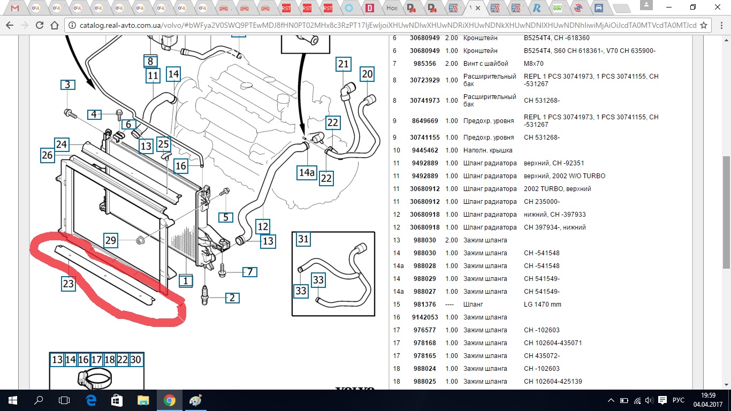Select callout number 29 on the diagram

click(x=110, y=240)
